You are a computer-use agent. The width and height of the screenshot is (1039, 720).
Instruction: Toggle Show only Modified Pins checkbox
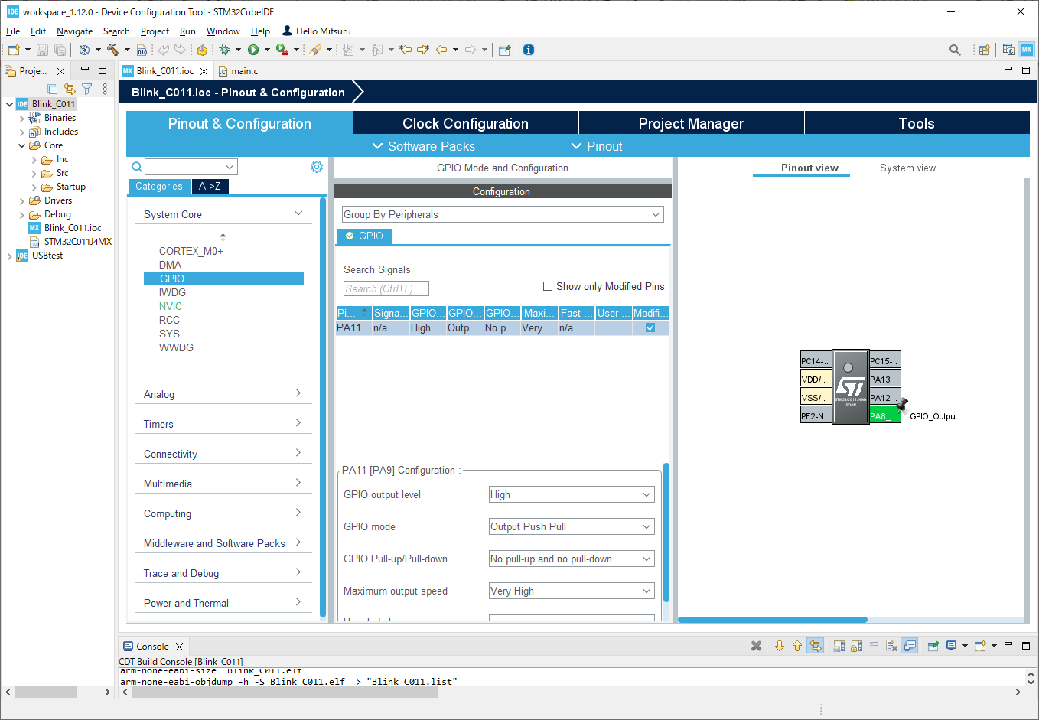click(548, 286)
